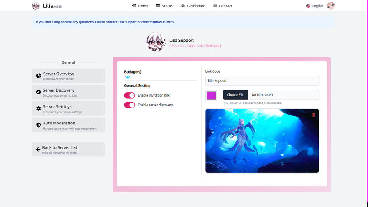This screenshot has height=207, width=368.
Task: Click the pie chart icon for Server Overview
Action: coord(39,76)
